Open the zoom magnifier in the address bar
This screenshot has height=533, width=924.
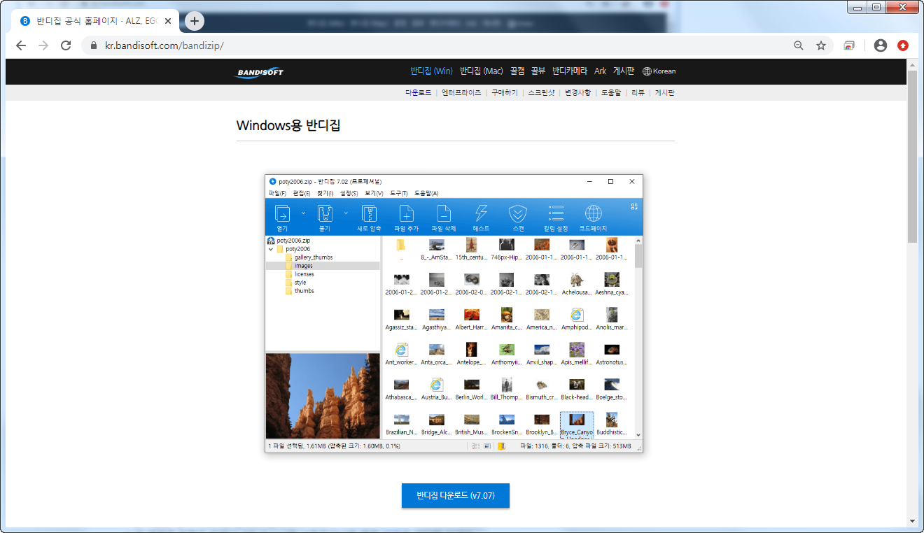tap(799, 45)
